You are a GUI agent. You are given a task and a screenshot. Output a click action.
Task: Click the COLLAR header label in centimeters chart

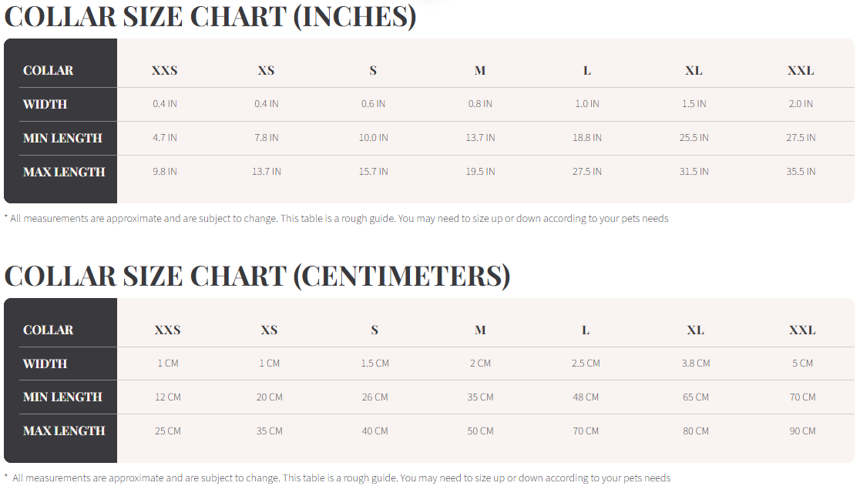[48, 330]
